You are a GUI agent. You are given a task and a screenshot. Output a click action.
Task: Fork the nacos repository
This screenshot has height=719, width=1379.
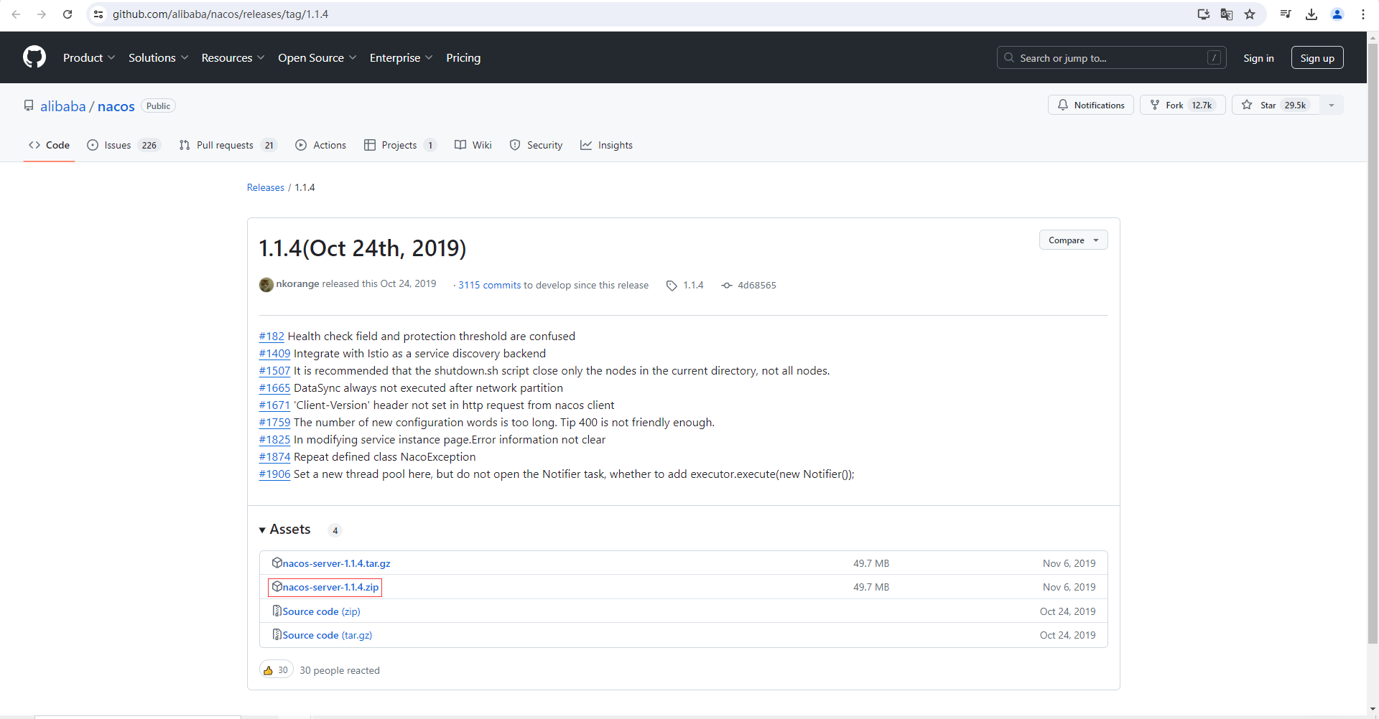(1182, 105)
